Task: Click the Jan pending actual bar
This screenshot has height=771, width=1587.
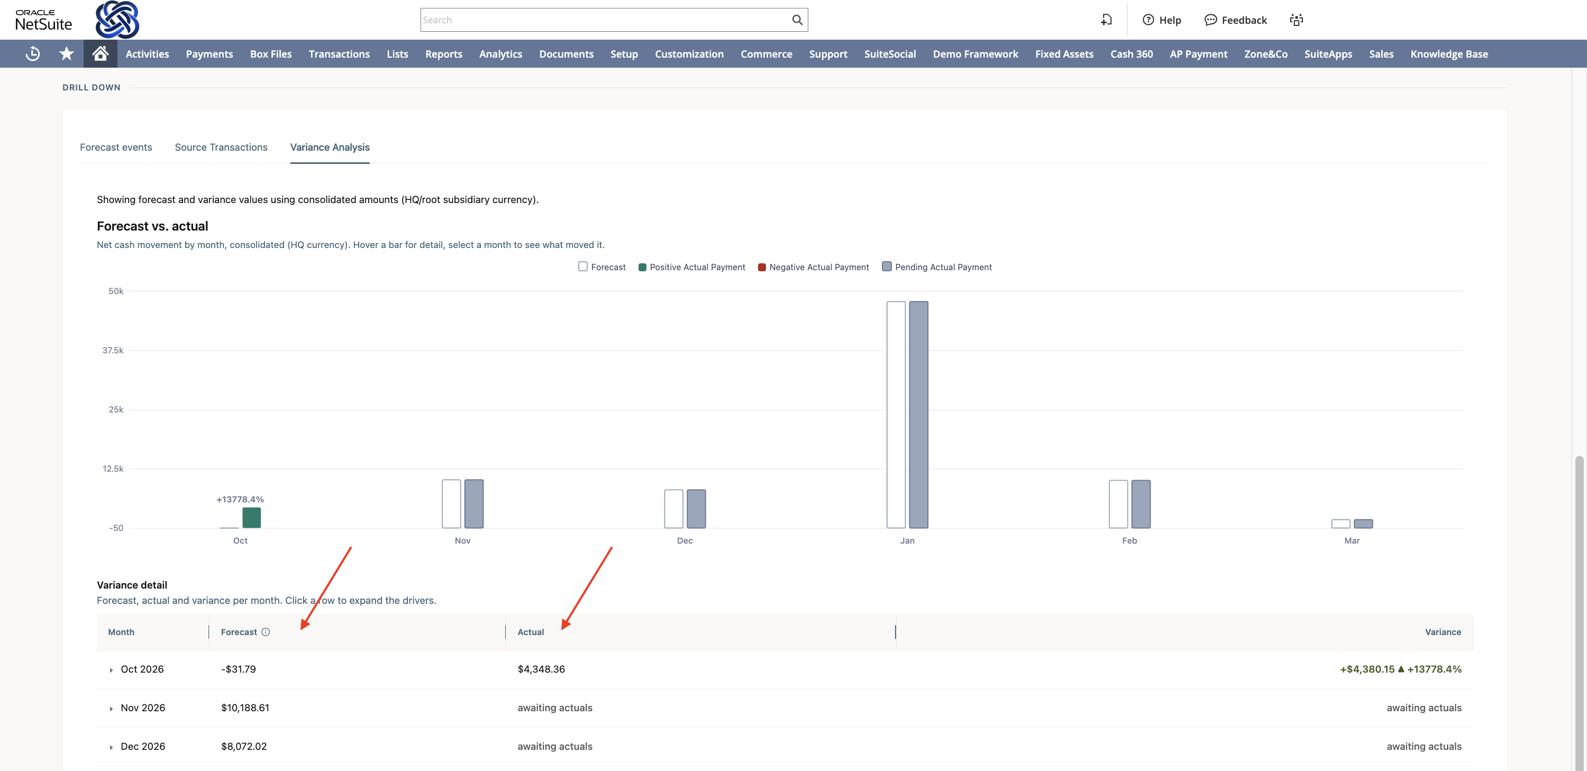Action: [x=918, y=415]
